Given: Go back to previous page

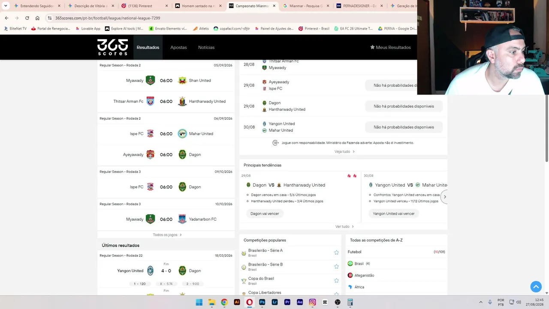Looking at the screenshot, I should (x=6, y=18).
